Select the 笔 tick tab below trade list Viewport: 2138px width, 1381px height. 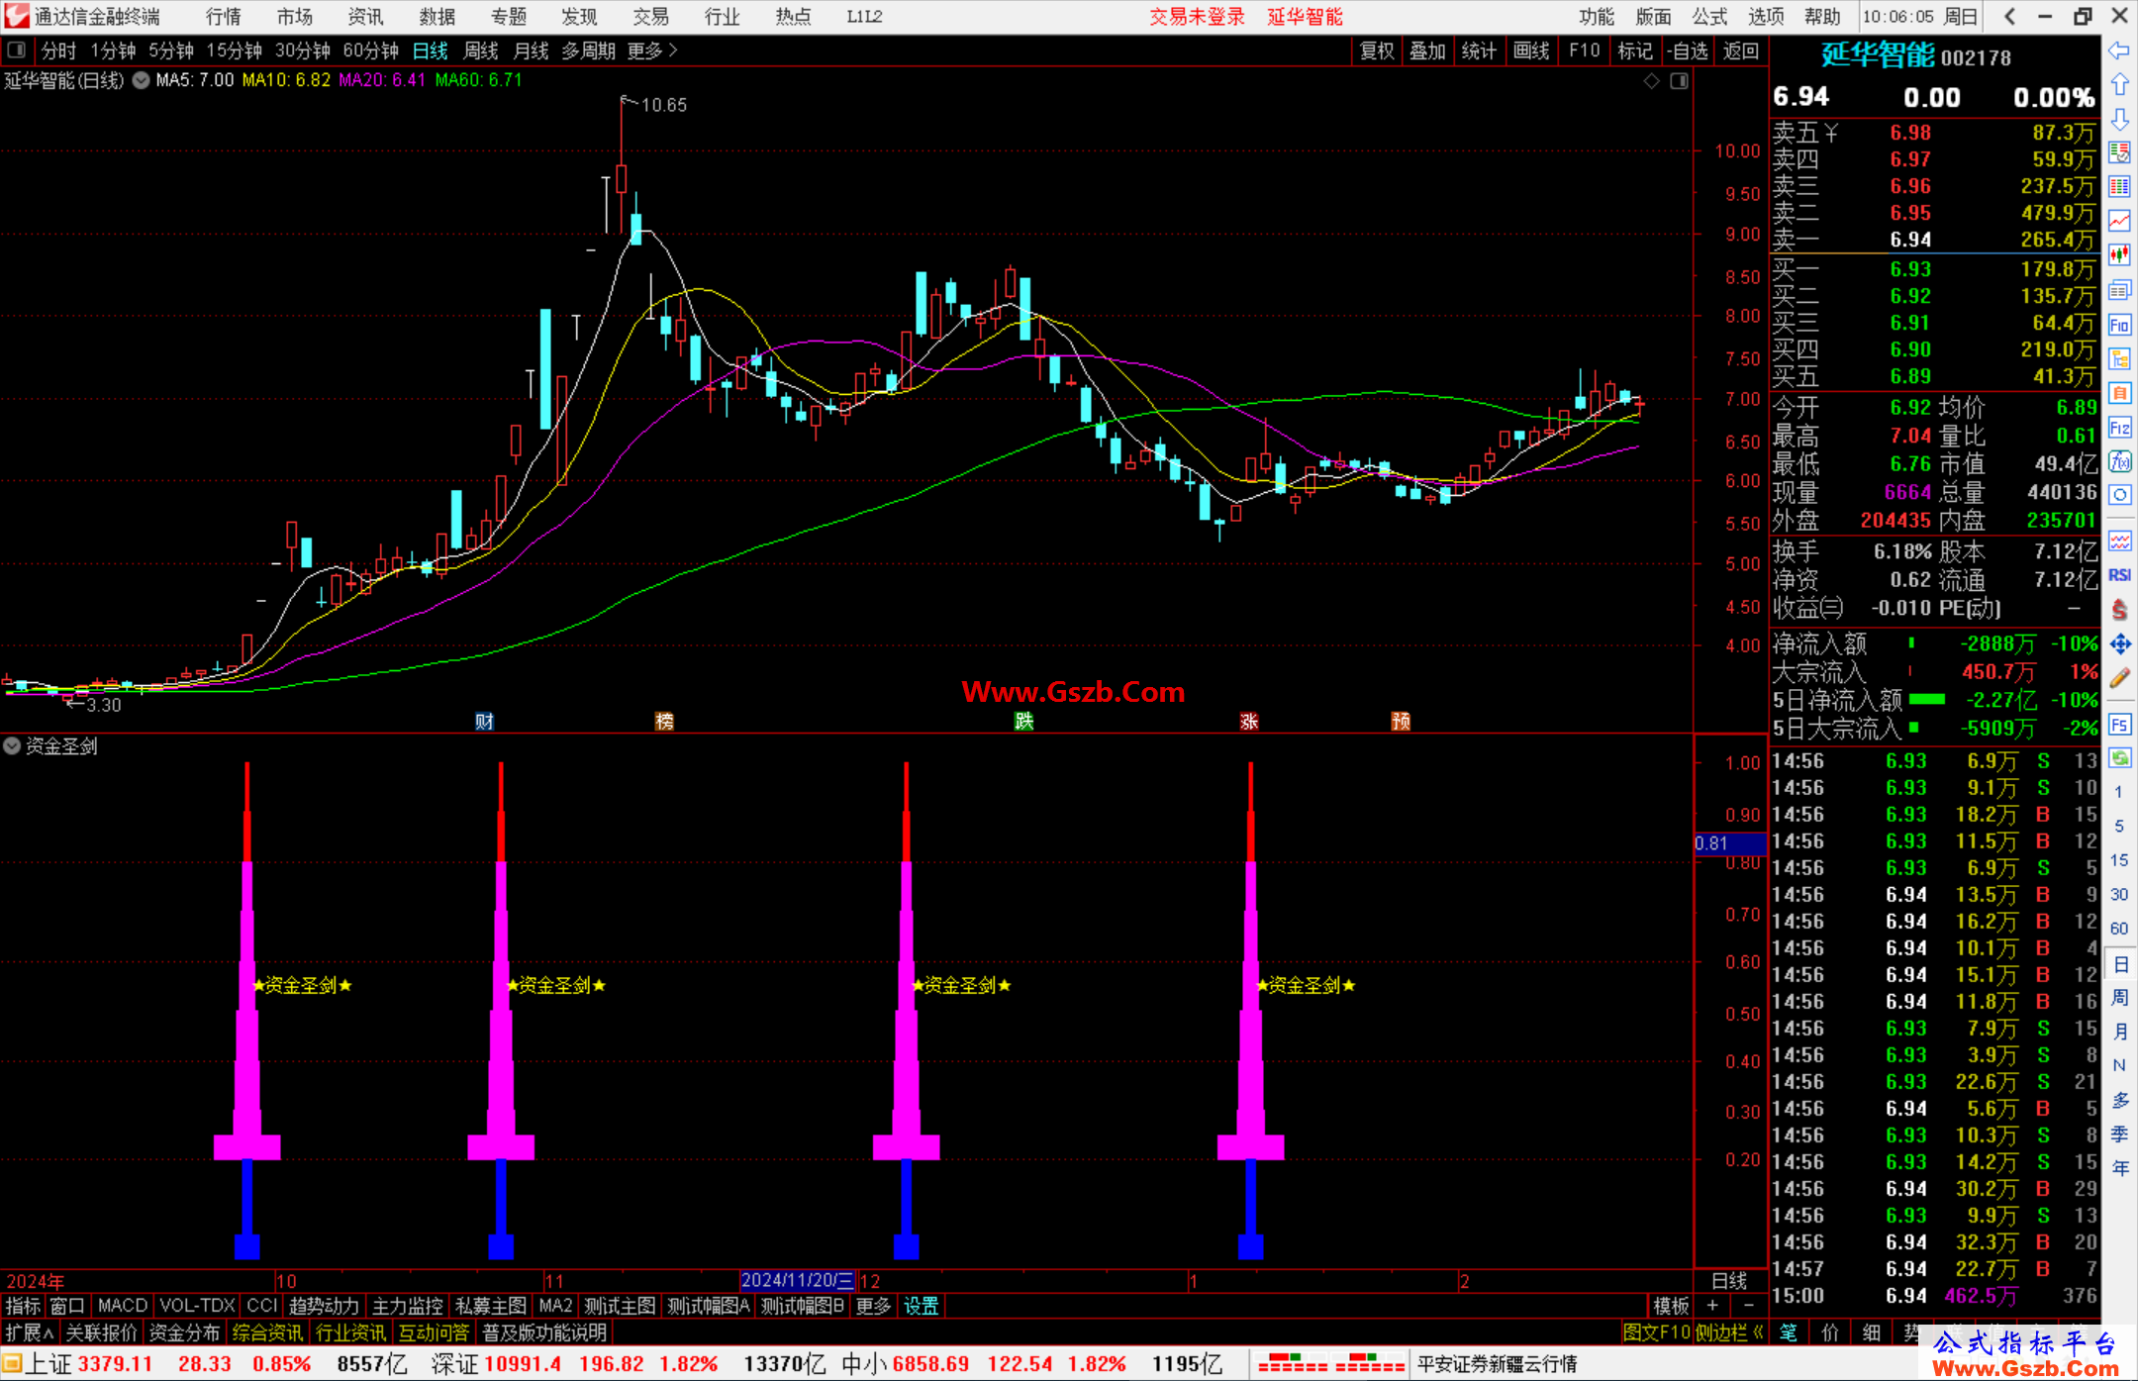click(x=1789, y=1332)
